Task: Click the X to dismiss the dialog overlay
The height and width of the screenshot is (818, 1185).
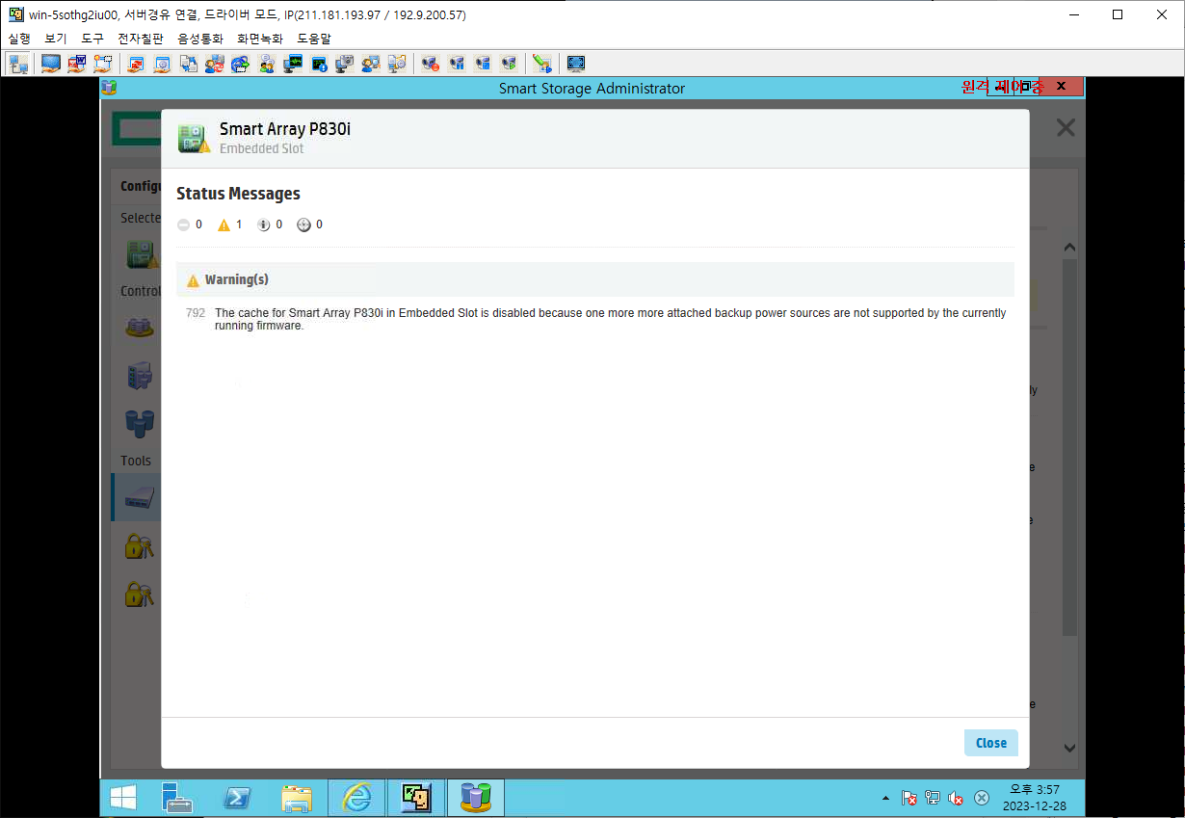Action: click(1065, 128)
